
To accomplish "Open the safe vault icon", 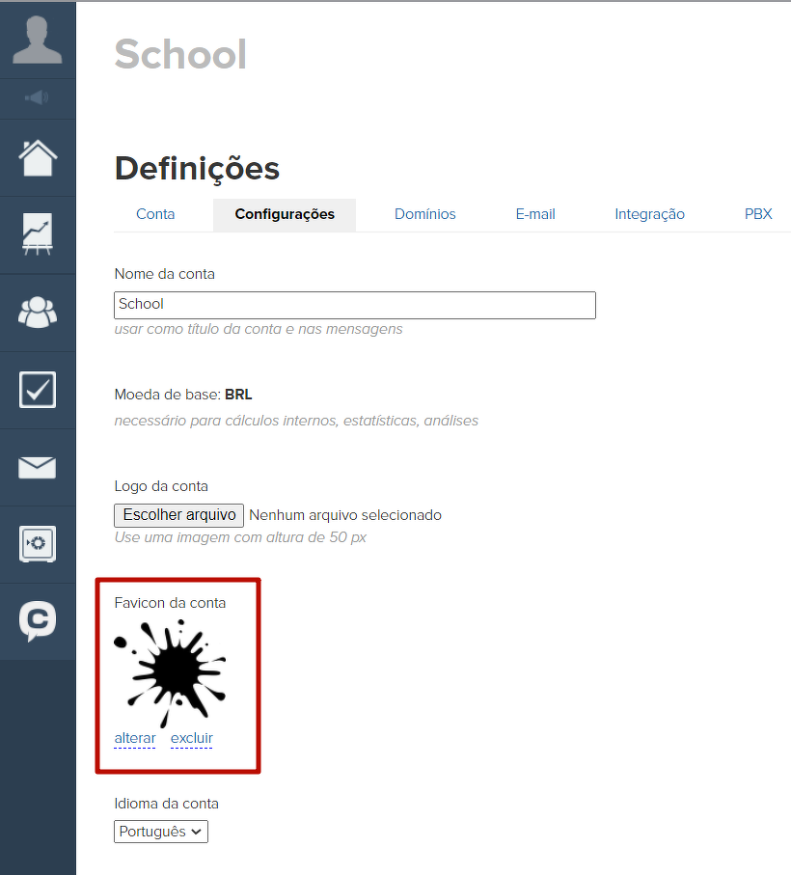I will [x=38, y=544].
